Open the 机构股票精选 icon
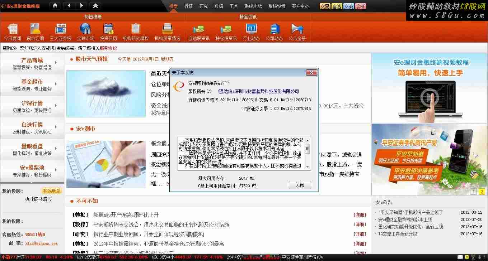Viewport: 488px width, 261px height. [x=168, y=32]
